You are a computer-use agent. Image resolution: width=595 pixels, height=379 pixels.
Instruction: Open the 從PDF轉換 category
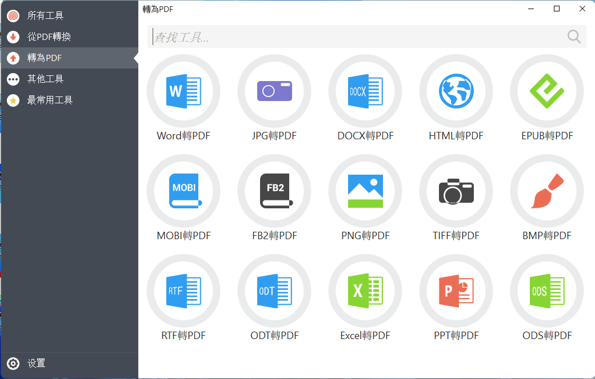tap(69, 37)
